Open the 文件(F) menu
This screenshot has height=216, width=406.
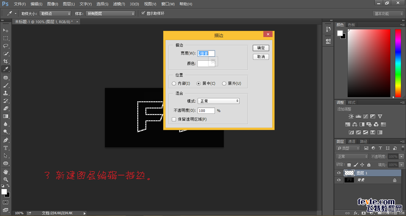tap(20, 4)
